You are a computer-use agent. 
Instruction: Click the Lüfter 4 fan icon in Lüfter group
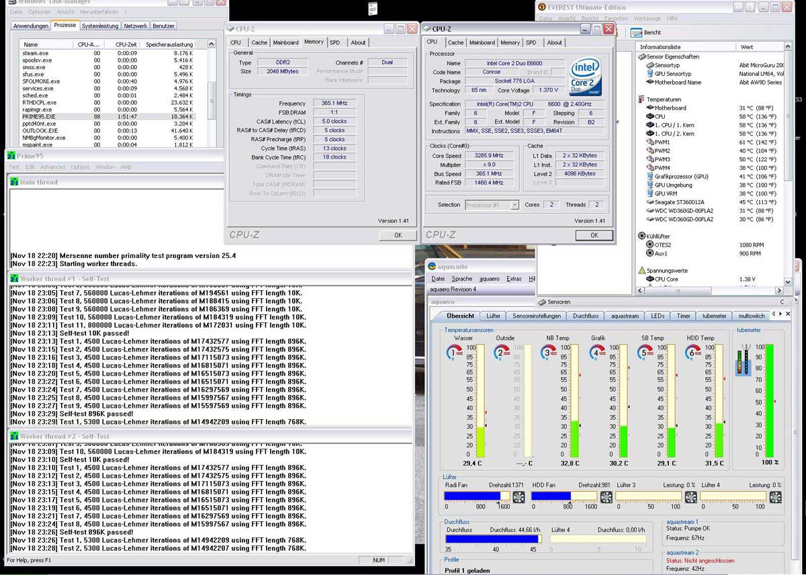[x=776, y=497]
